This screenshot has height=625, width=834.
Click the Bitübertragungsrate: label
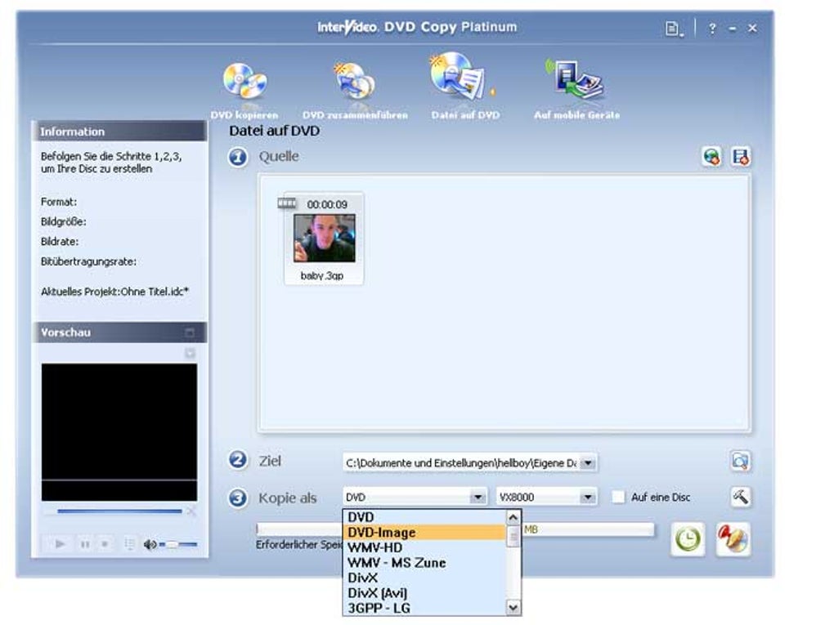88,261
